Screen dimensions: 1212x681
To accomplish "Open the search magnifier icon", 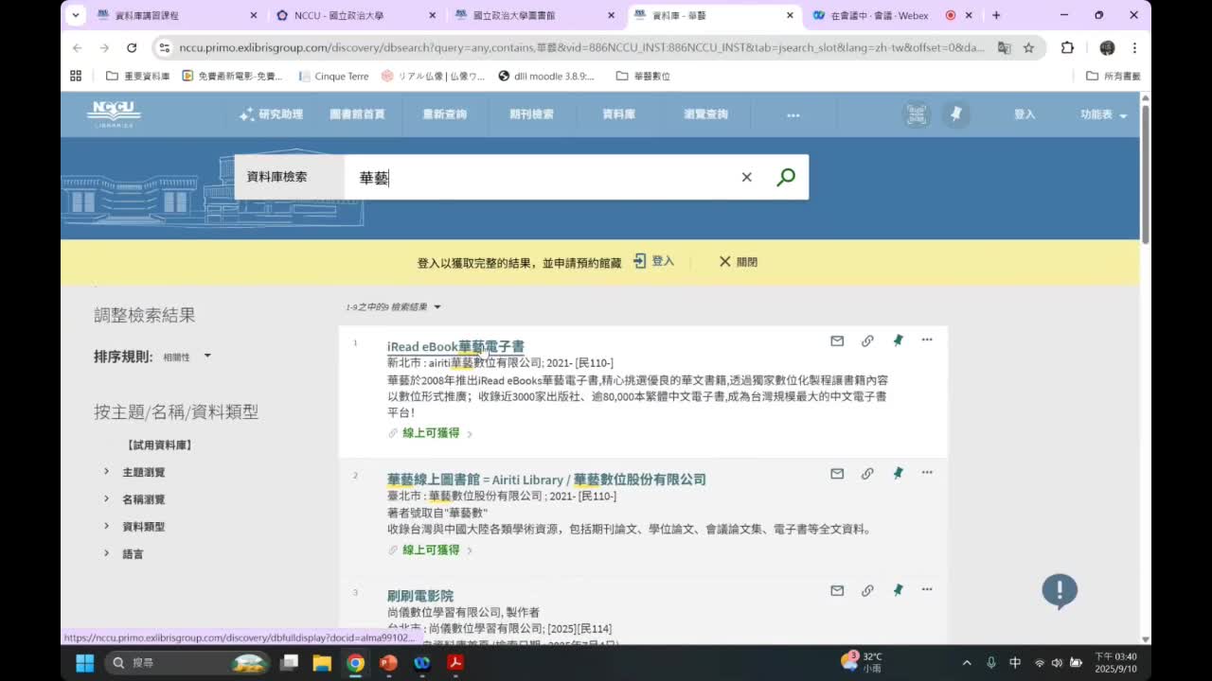I will (x=785, y=176).
